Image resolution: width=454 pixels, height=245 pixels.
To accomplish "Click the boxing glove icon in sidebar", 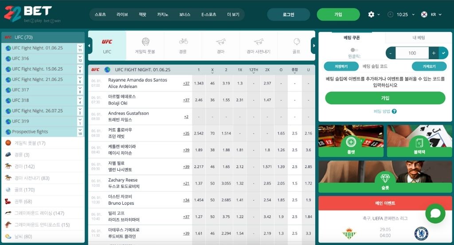I will pos(8,201).
